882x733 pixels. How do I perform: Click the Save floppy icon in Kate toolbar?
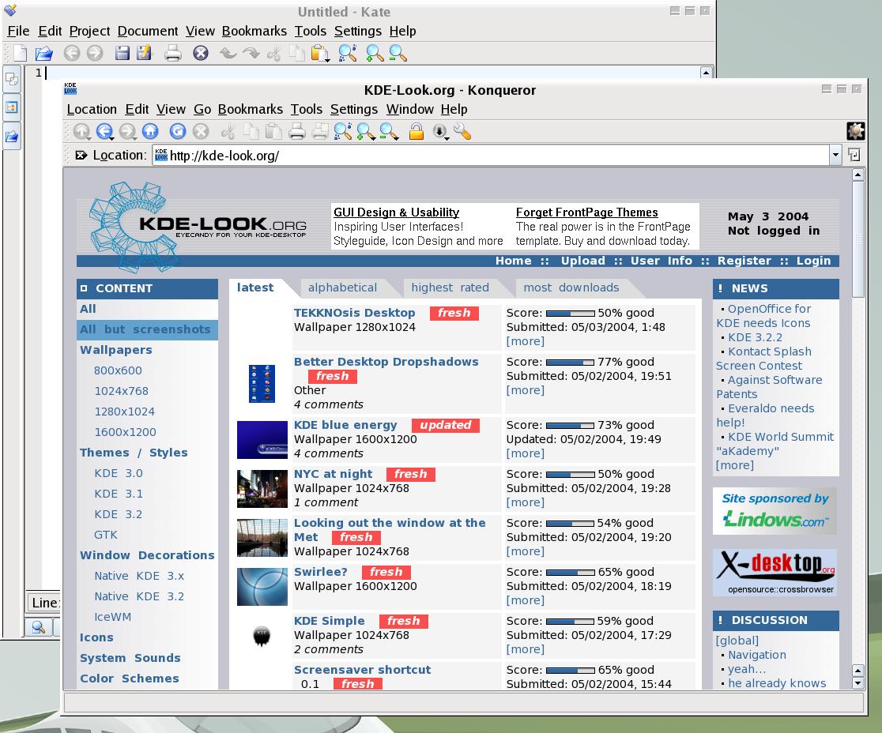[x=122, y=54]
